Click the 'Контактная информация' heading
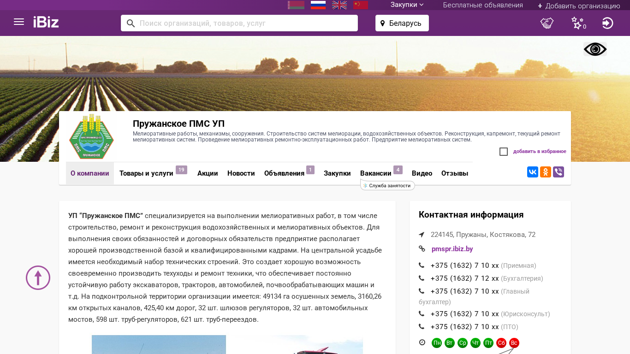Screen dimensions: 630x354 tap(471, 215)
